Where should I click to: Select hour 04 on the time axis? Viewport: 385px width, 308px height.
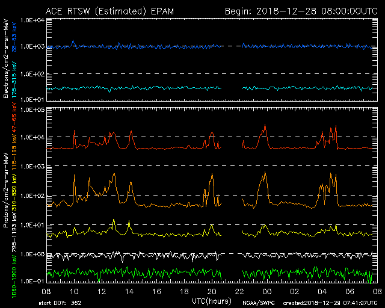[x=322, y=291]
